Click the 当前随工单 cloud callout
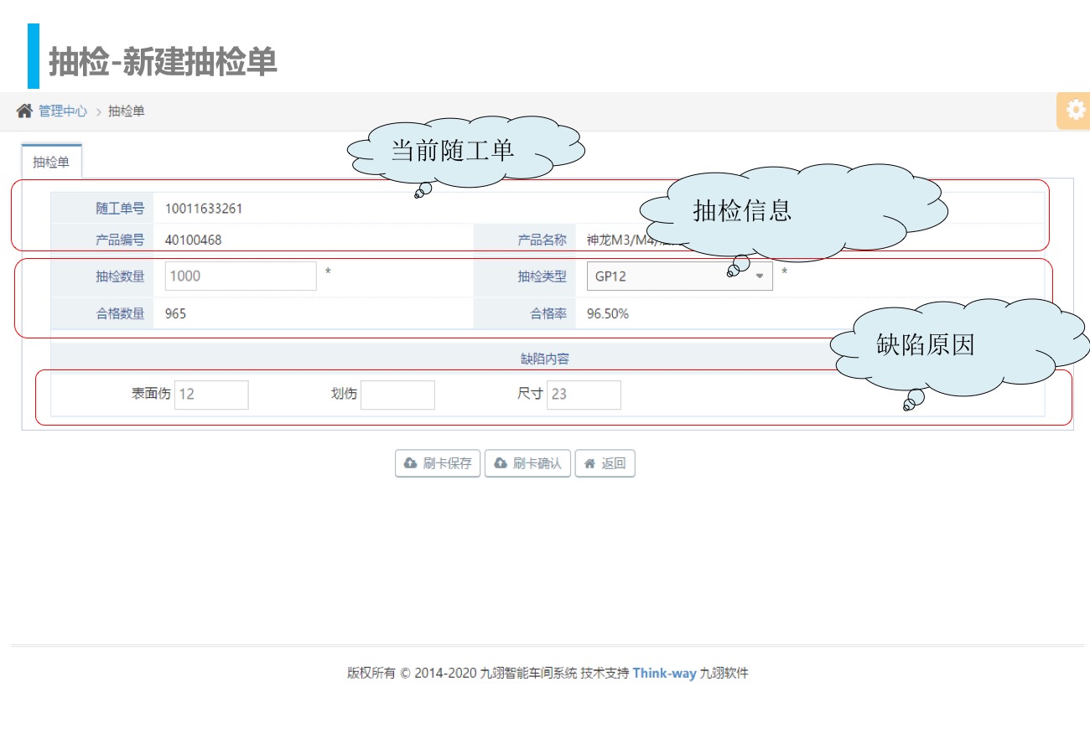The width and height of the screenshot is (1090, 754). click(453, 151)
